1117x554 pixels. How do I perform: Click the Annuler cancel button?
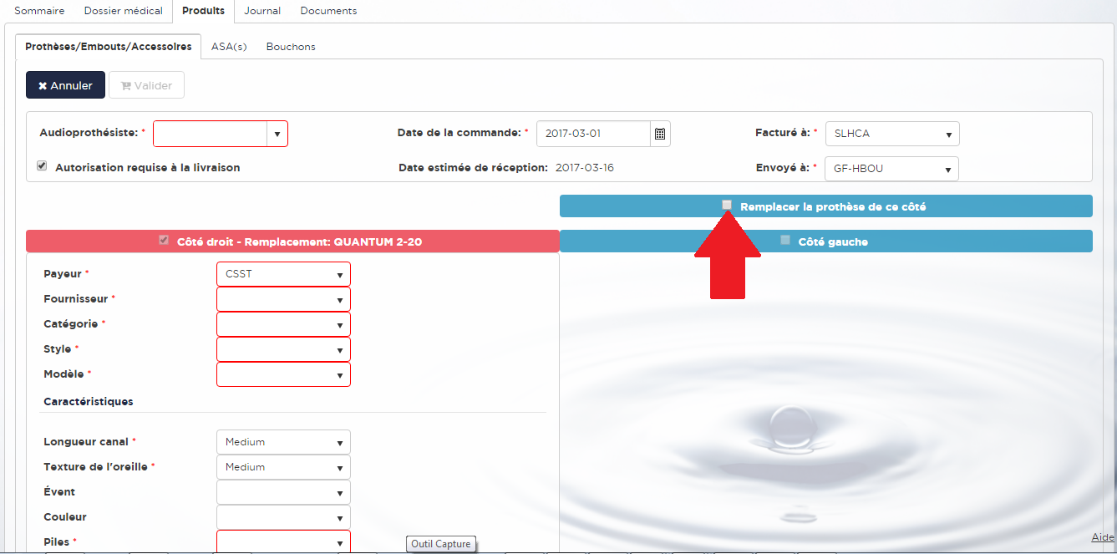(65, 85)
